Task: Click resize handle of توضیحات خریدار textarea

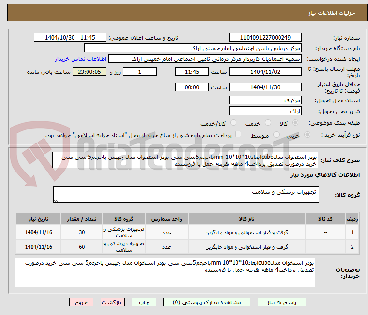Action: 17,285
